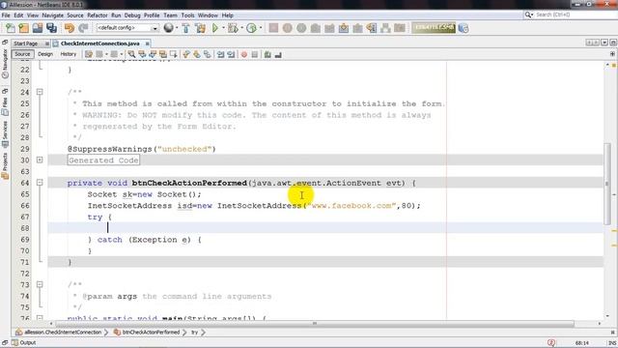Click the Undo arrow icon
This screenshot has height=348, width=618.
(x=70, y=28)
